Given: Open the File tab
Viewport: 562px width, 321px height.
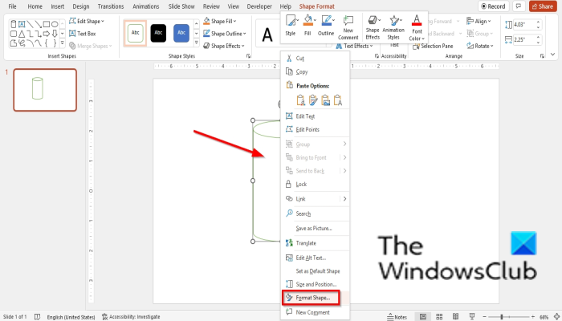Looking at the screenshot, I should [12, 6].
